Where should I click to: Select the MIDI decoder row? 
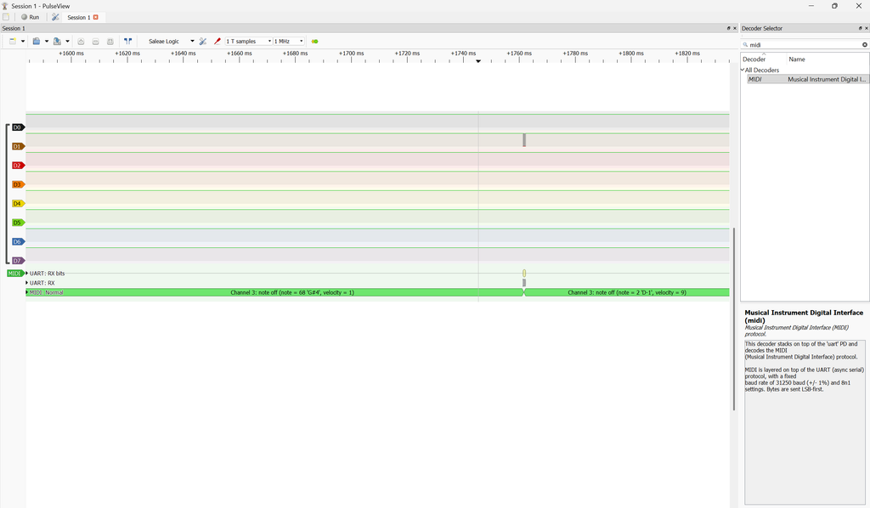(808, 79)
